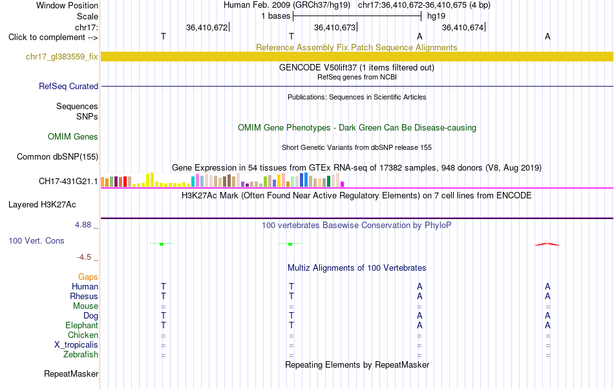614x389 pixels.
Task: Select the Chicken alignment row label
Action: [x=83, y=335]
